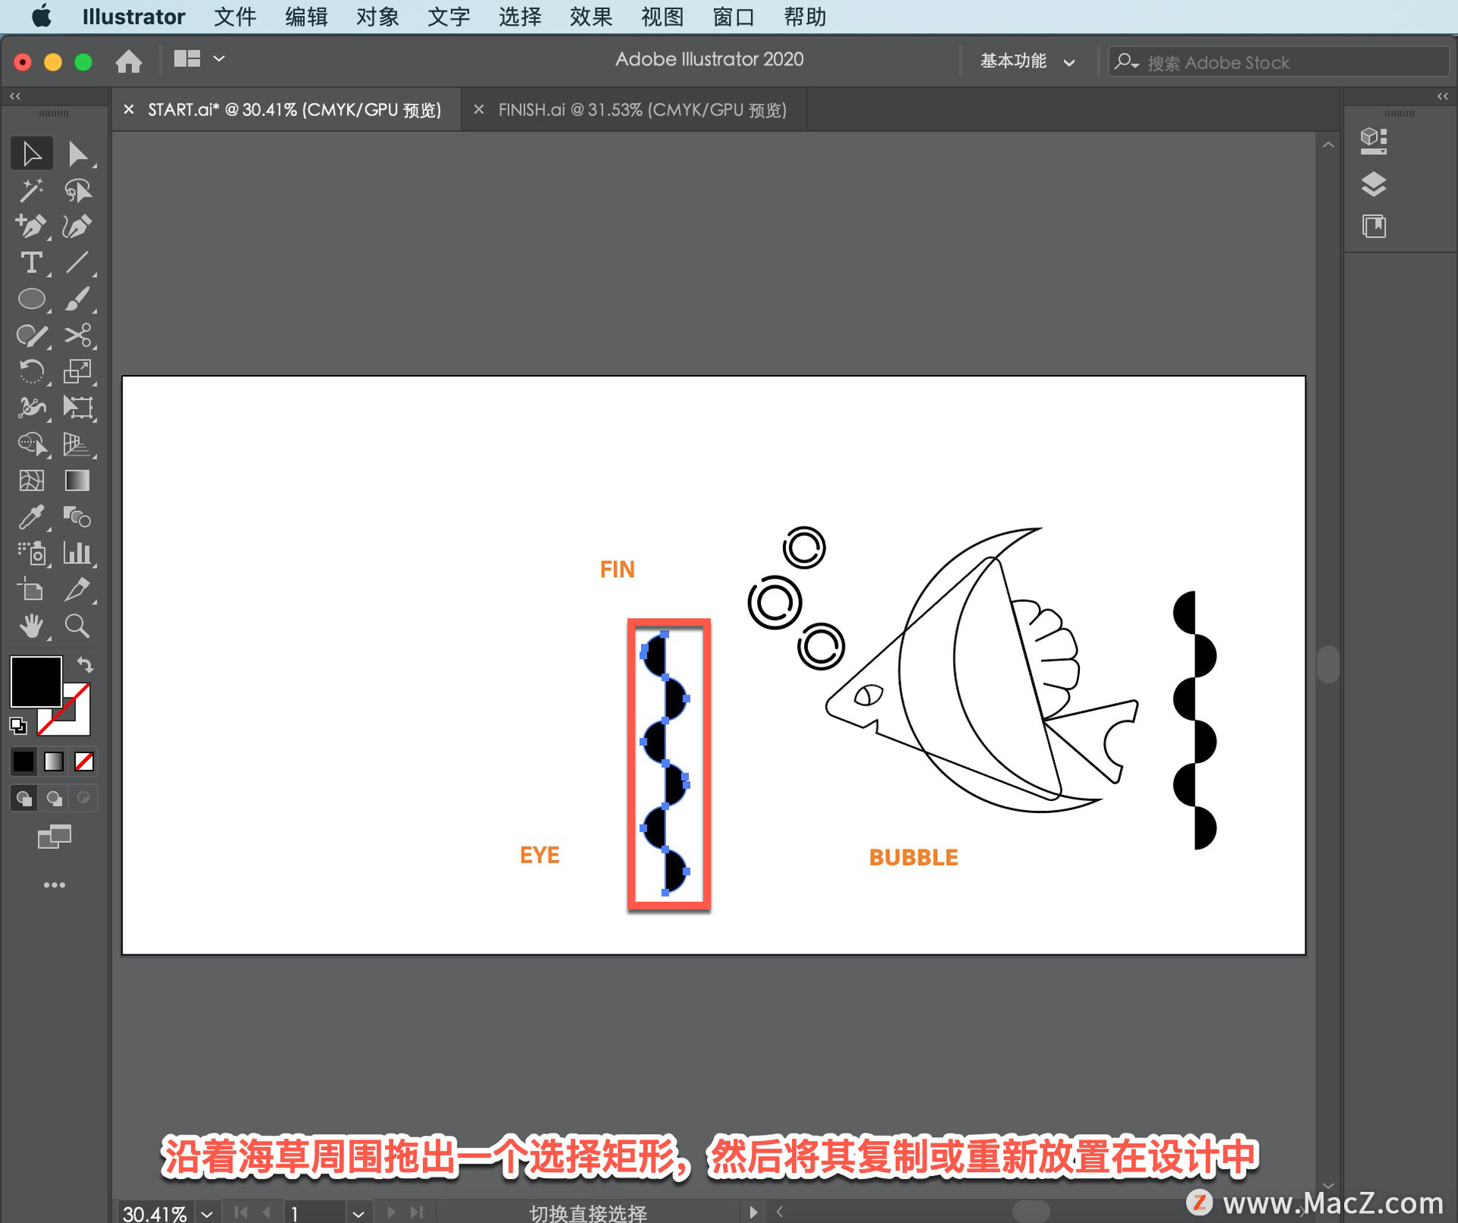Change the screen mode

(x=54, y=837)
